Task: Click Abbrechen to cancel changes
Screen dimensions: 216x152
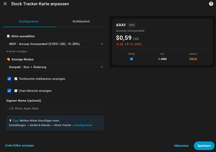Action: tap(181, 146)
